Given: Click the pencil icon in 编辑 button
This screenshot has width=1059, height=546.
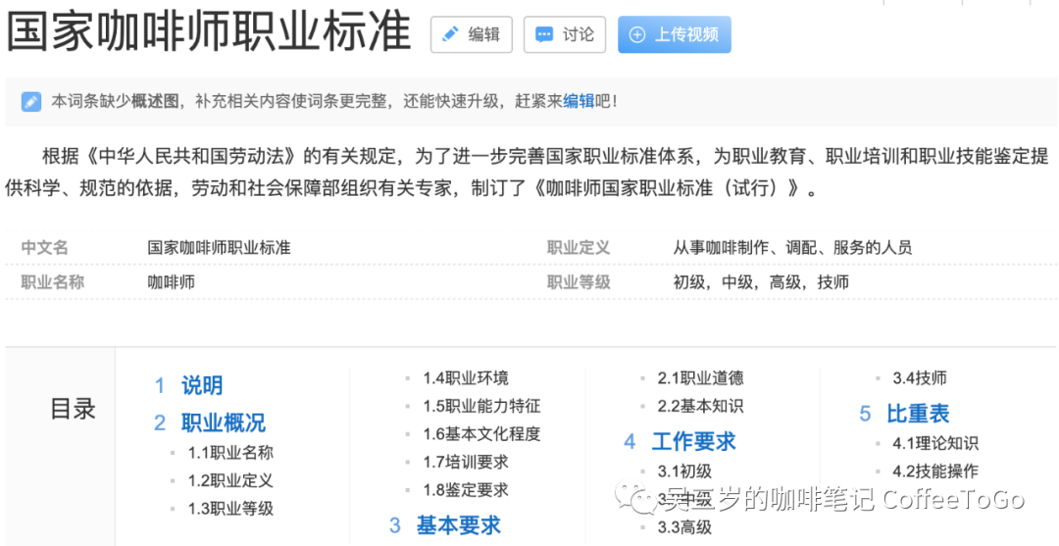Looking at the screenshot, I should click(x=450, y=34).
